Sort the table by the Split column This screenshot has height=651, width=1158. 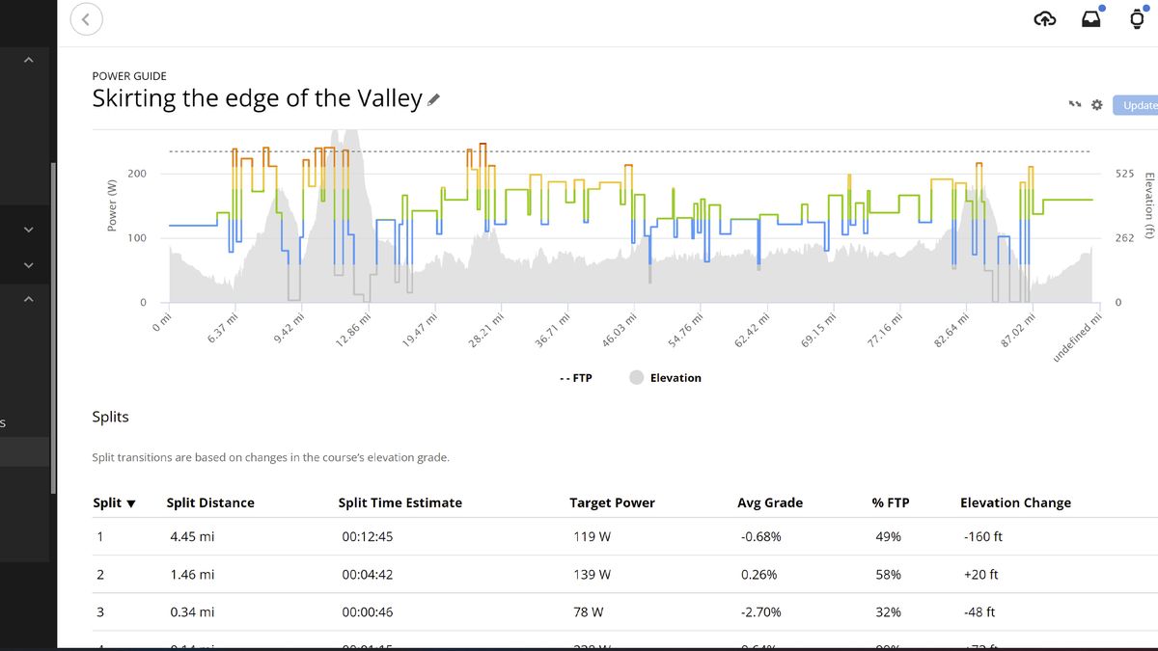click(x=114, y=502)
